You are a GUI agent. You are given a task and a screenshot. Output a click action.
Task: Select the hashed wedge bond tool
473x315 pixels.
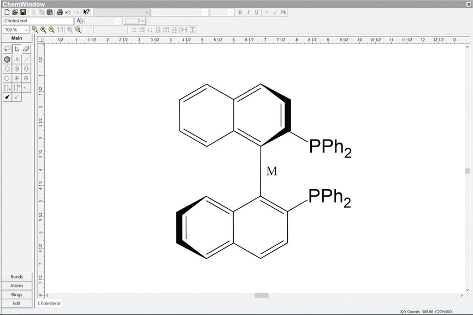click(16, 97)
